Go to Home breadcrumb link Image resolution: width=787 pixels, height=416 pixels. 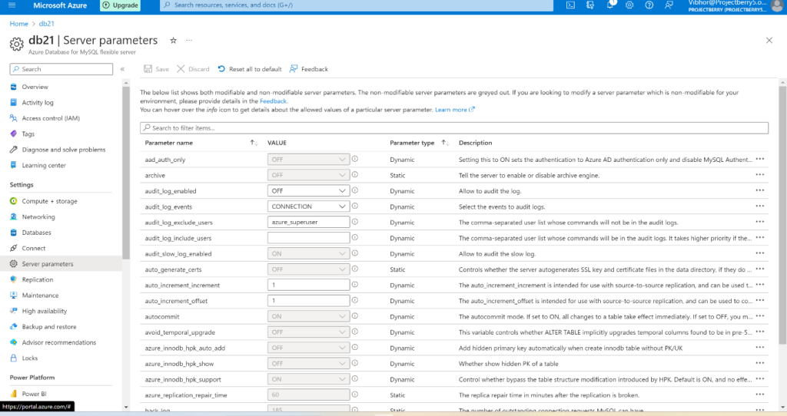[x=19, y=24]
